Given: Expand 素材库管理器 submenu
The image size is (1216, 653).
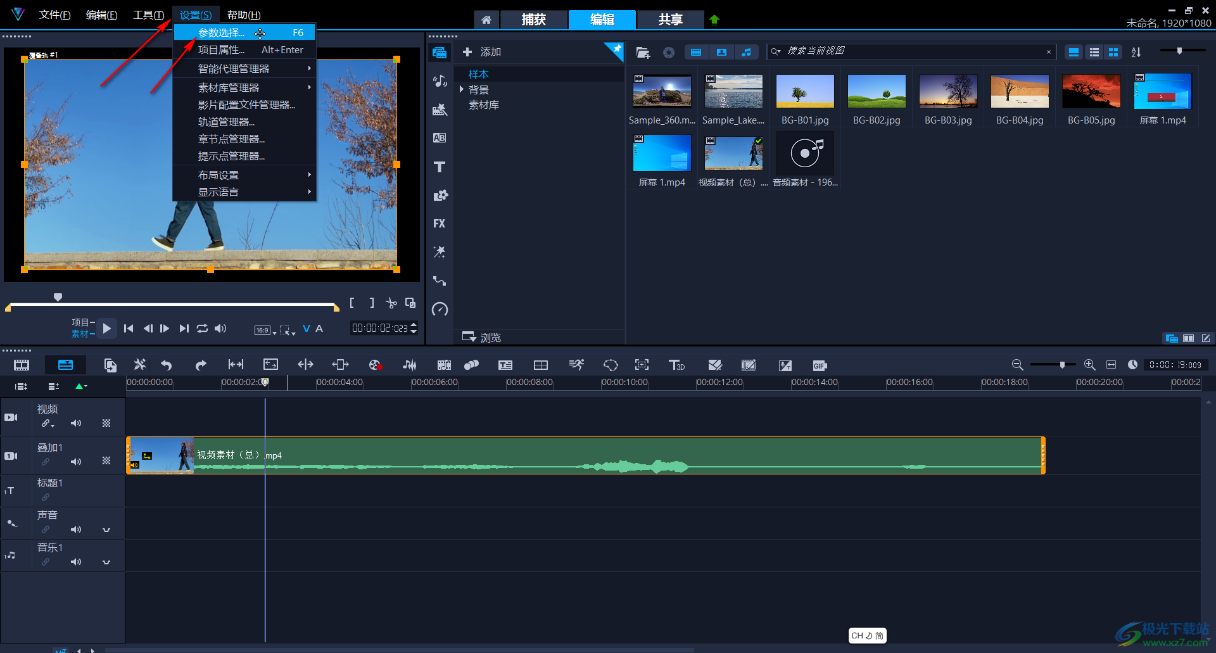Looking at the screenshot, I should point(309,87).
